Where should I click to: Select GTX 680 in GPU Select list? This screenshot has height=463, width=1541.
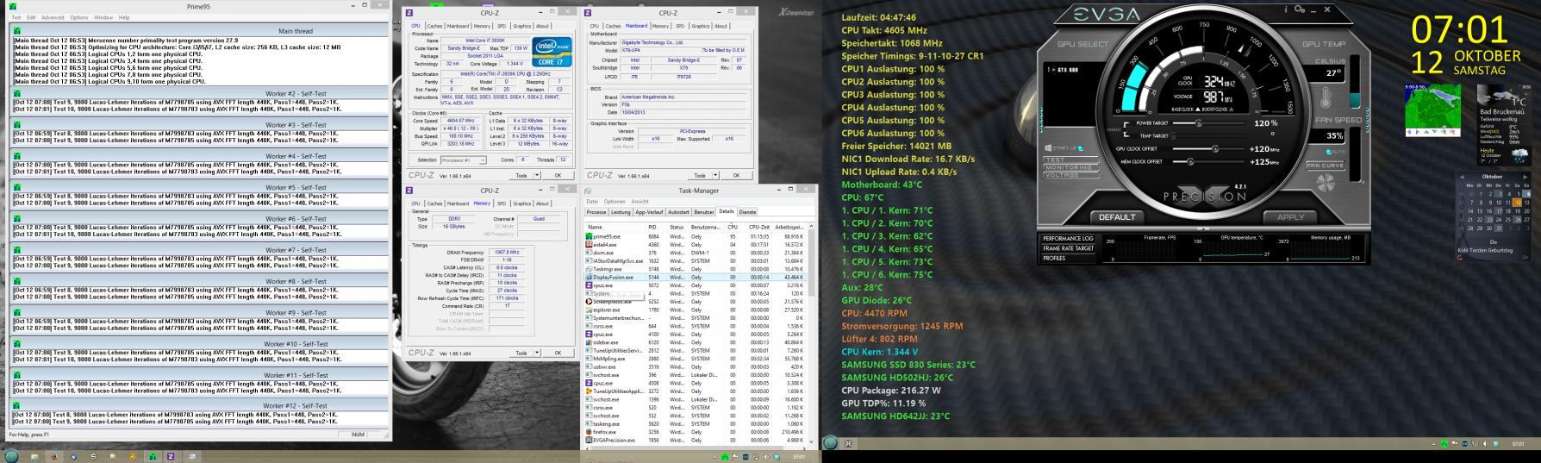click(1065, 68)
